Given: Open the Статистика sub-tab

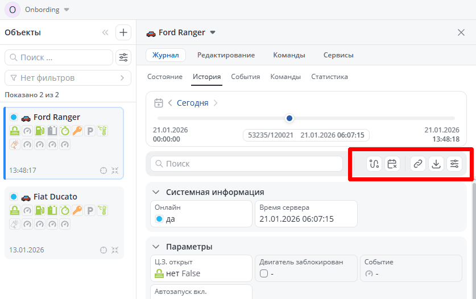Looking at the screenshot, I should coord(329,77).
